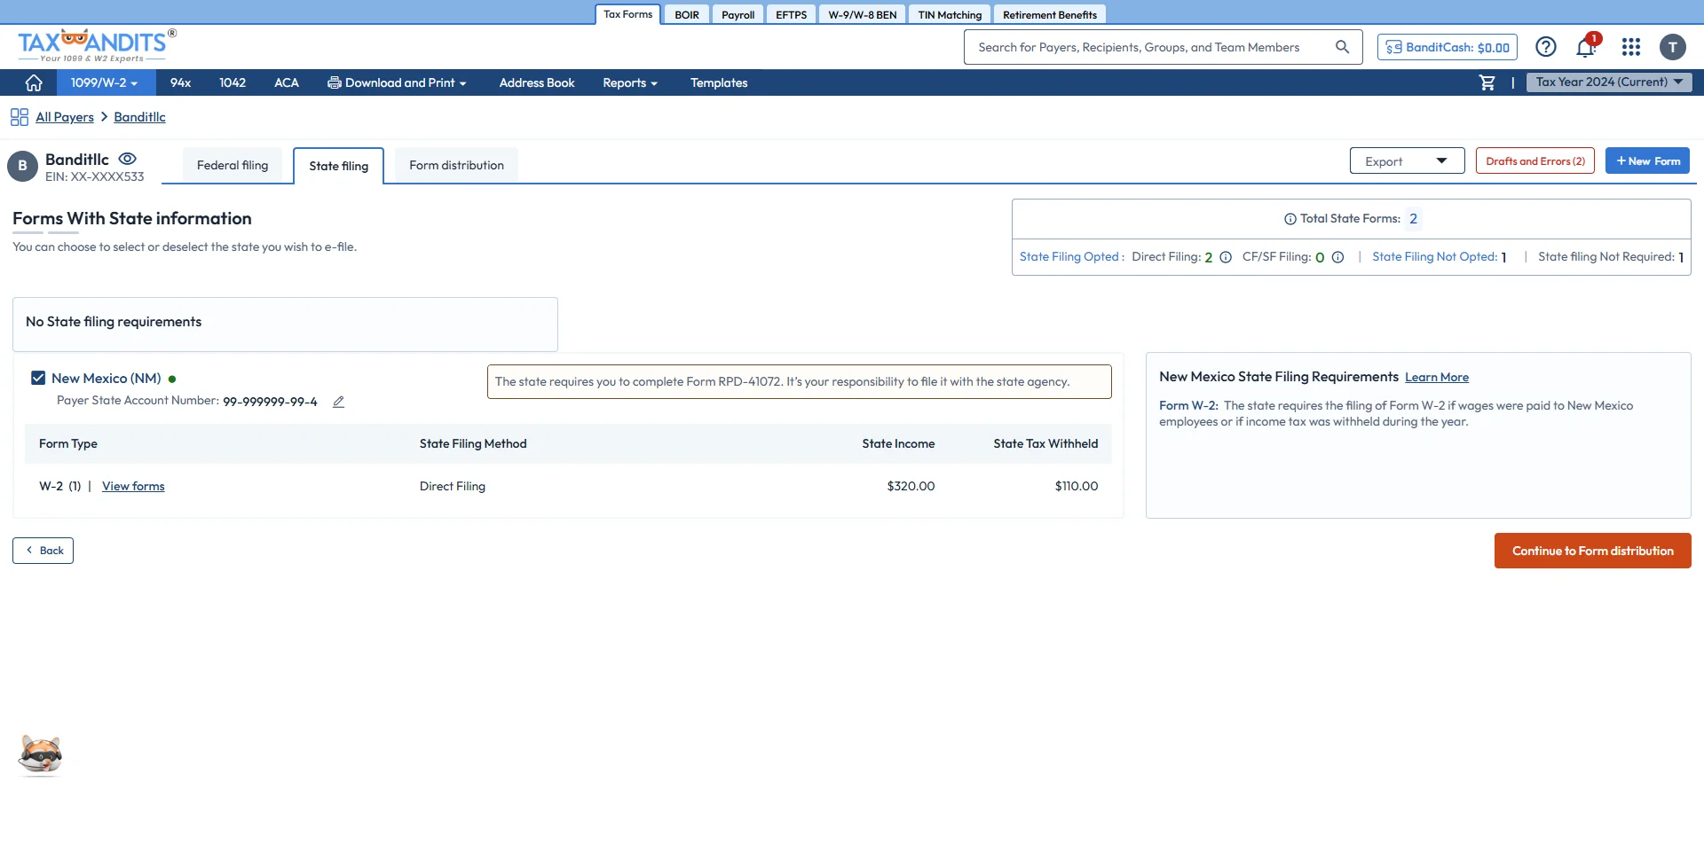Open Drafts and Errors (2)
The width and height of the screenshot is (1704, 845).
coord(1535,160)
